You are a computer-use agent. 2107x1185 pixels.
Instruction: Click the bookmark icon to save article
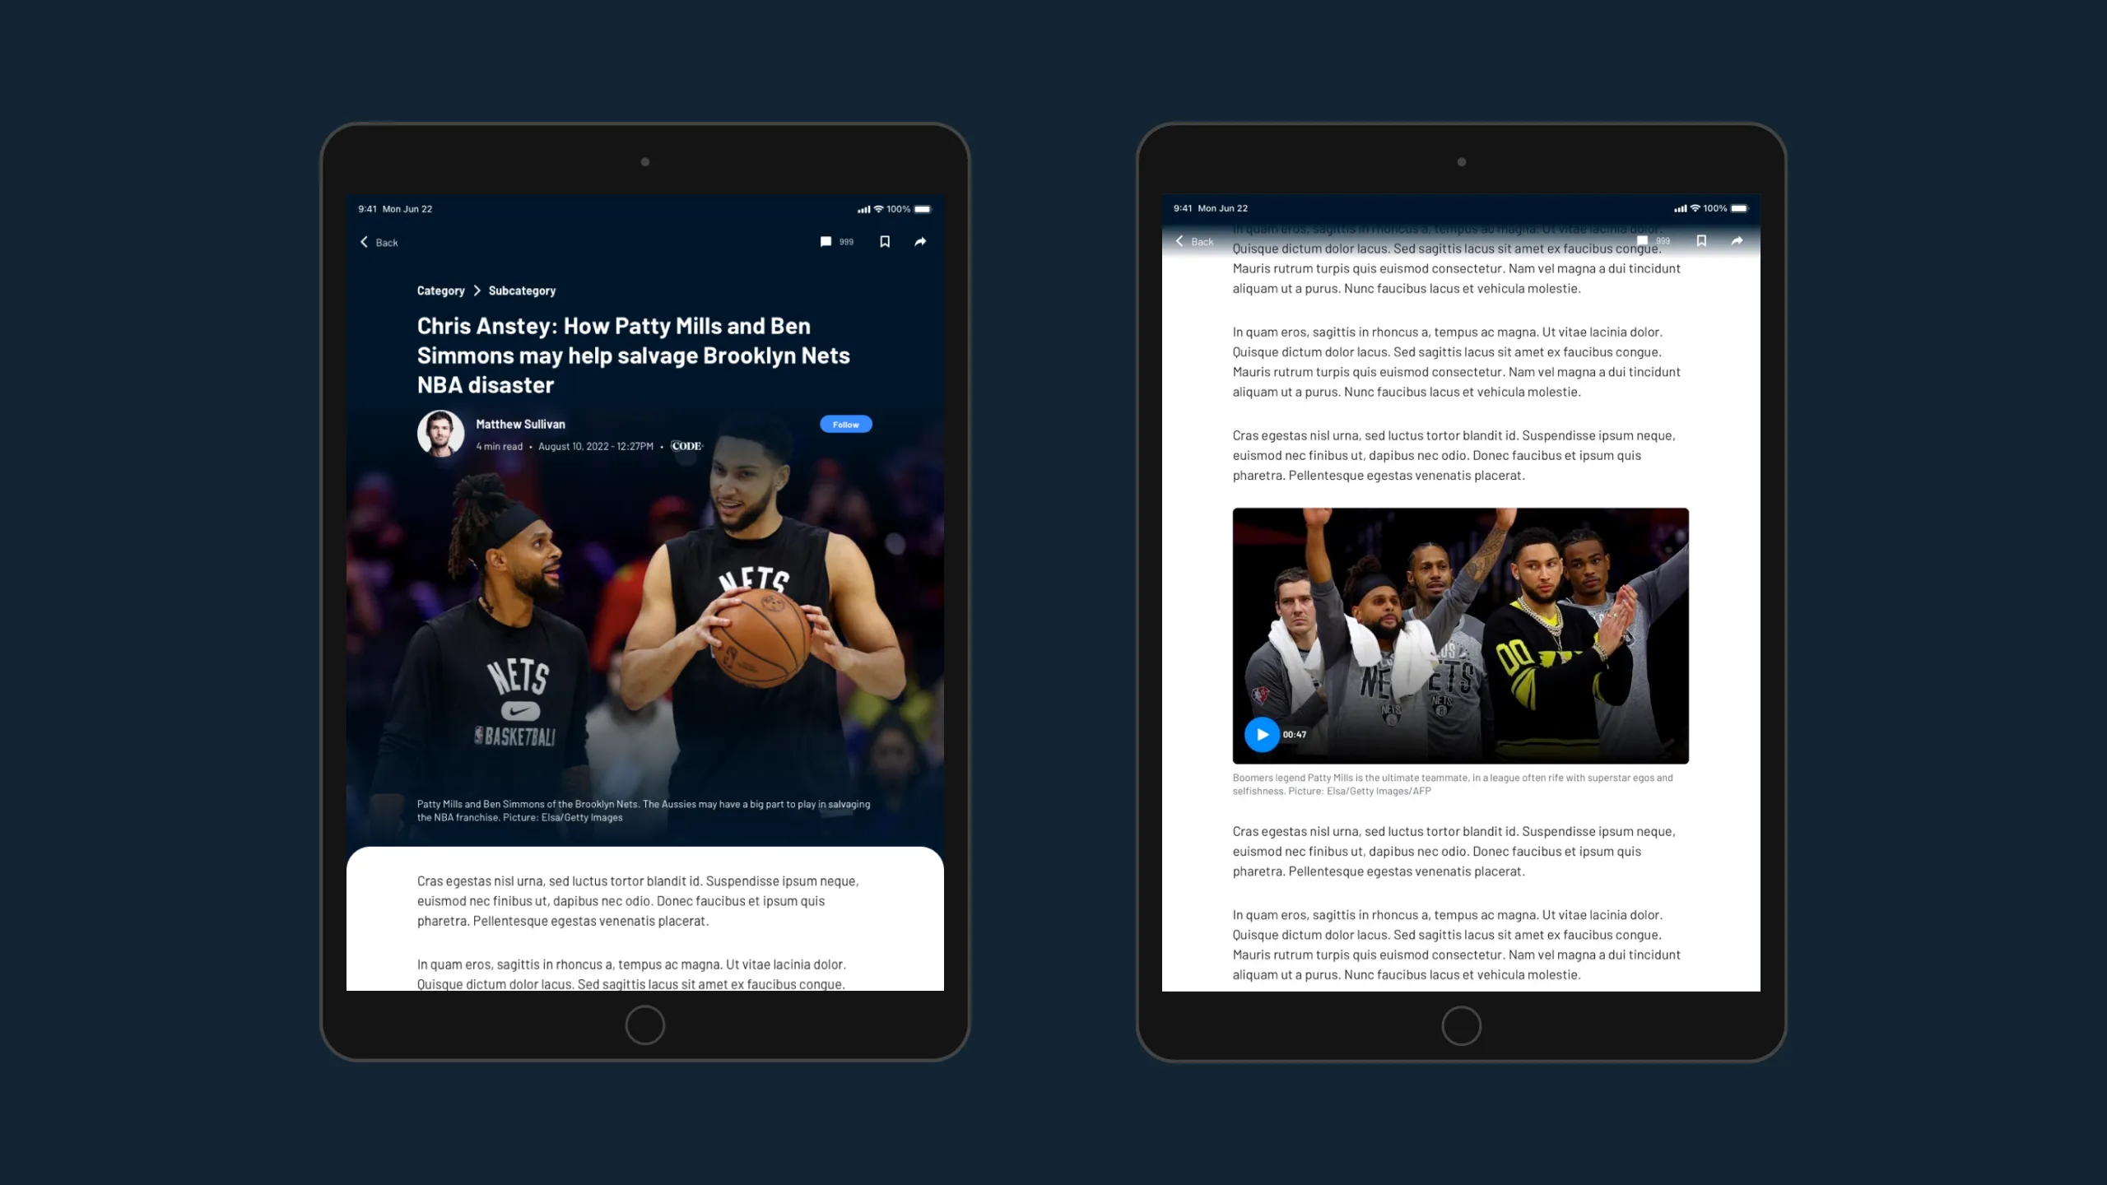tap(886, 242)
